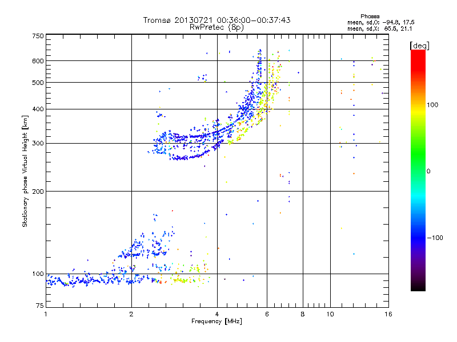Click the colorbar tick label '0'
Viewport: 457px width, 342px height.
(x=428, y=172)
